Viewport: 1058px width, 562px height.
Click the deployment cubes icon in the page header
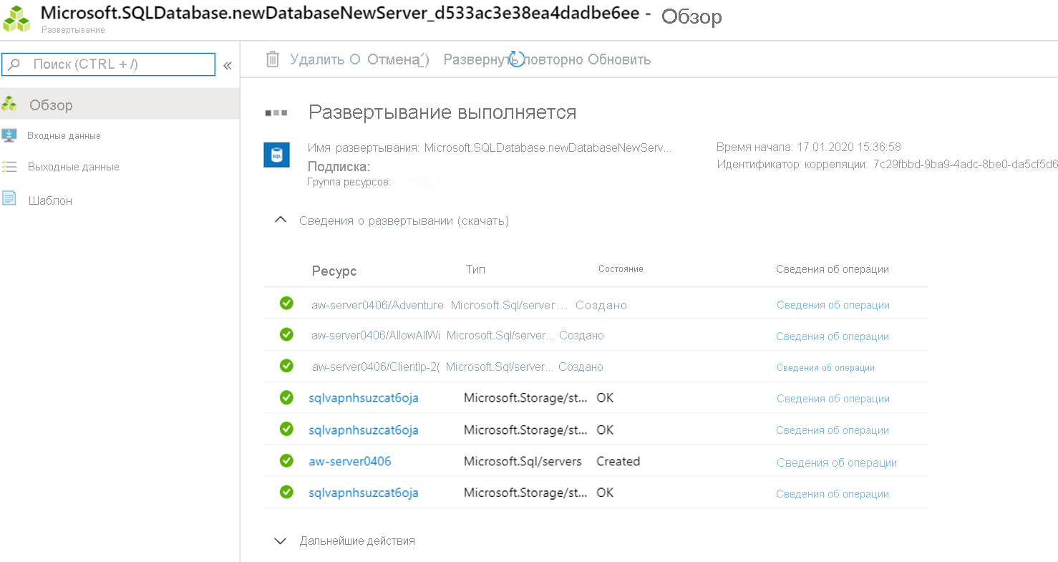17,19
